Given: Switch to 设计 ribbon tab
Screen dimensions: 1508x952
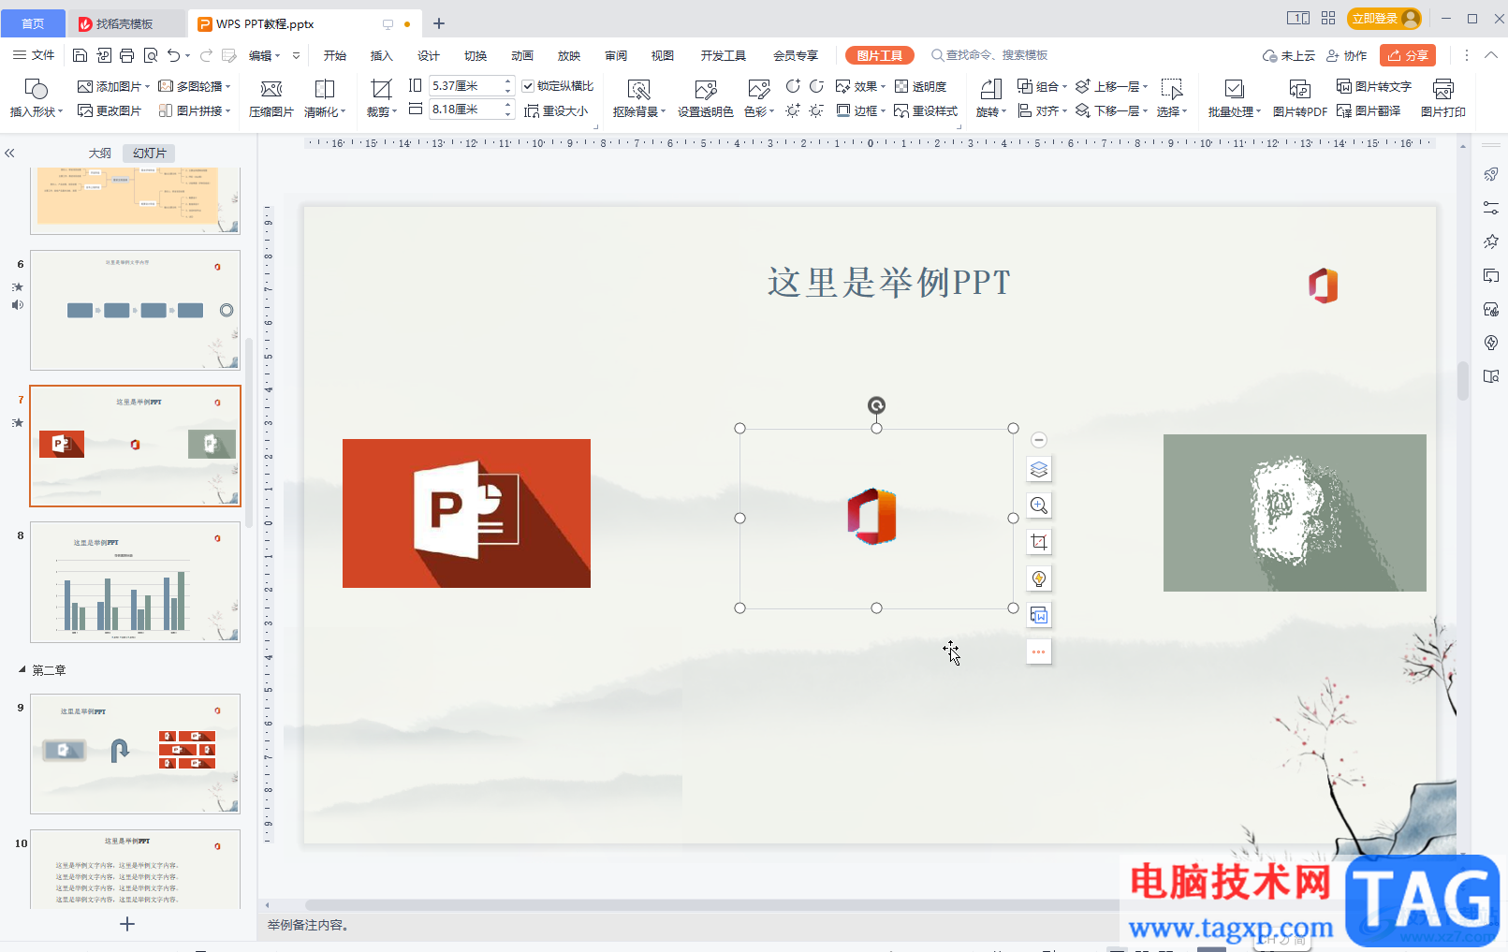Looking at the screenshot, I should tap(429, 55).
